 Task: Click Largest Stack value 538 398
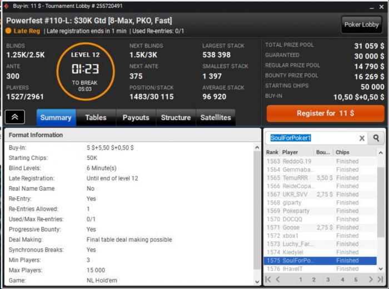216,55
